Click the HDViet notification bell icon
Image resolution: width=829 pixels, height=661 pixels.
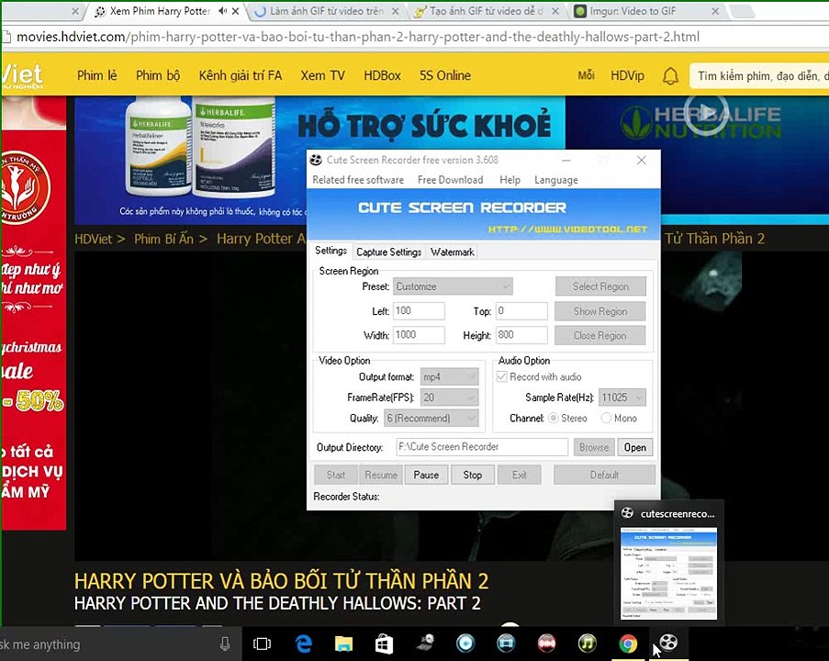(670, 75)
